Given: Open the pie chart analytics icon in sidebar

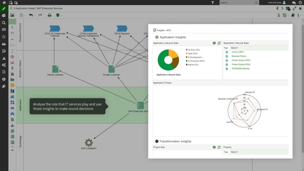Looking at the screenshot, I should (x=4, y=15).
